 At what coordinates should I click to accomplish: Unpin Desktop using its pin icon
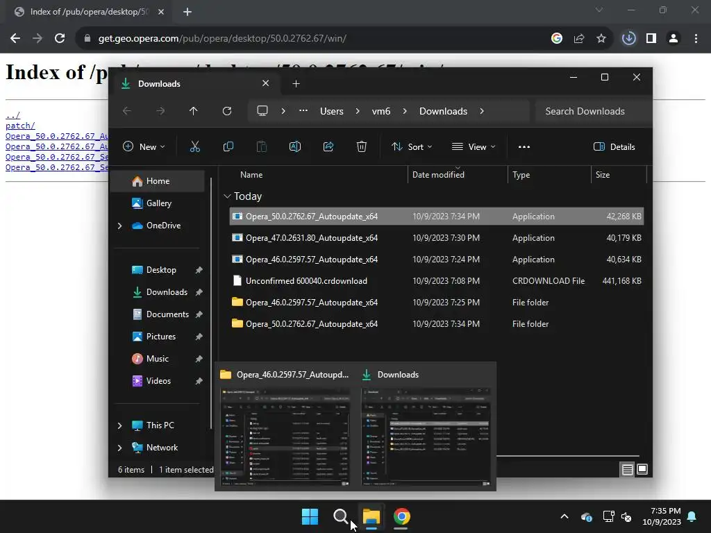point(199,270)
